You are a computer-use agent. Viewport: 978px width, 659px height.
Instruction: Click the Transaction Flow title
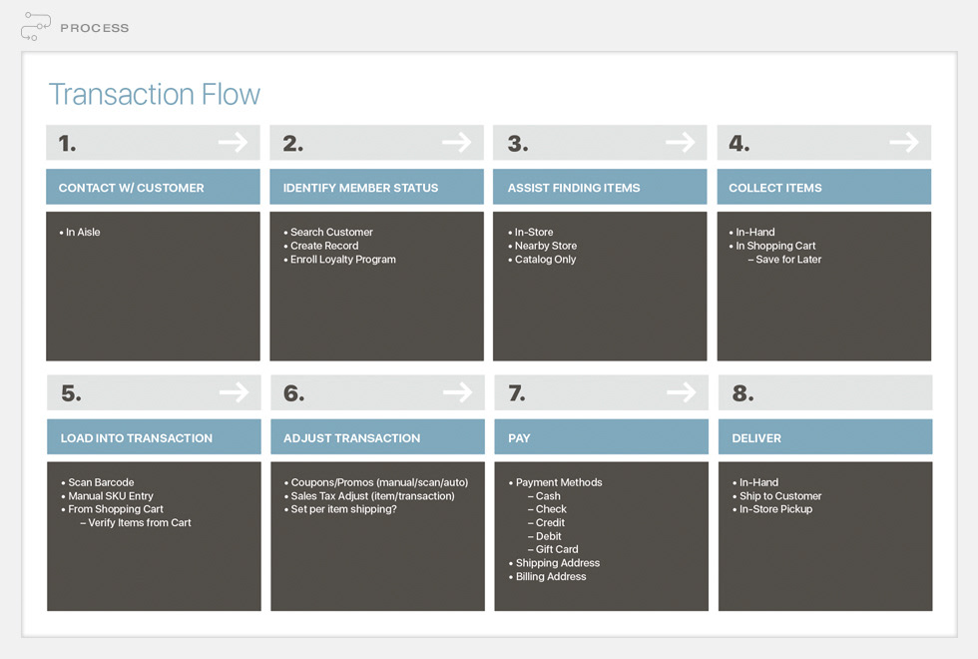point(155,95)
